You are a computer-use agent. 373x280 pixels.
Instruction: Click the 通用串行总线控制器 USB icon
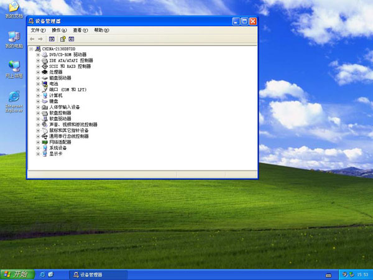[45, 136]
